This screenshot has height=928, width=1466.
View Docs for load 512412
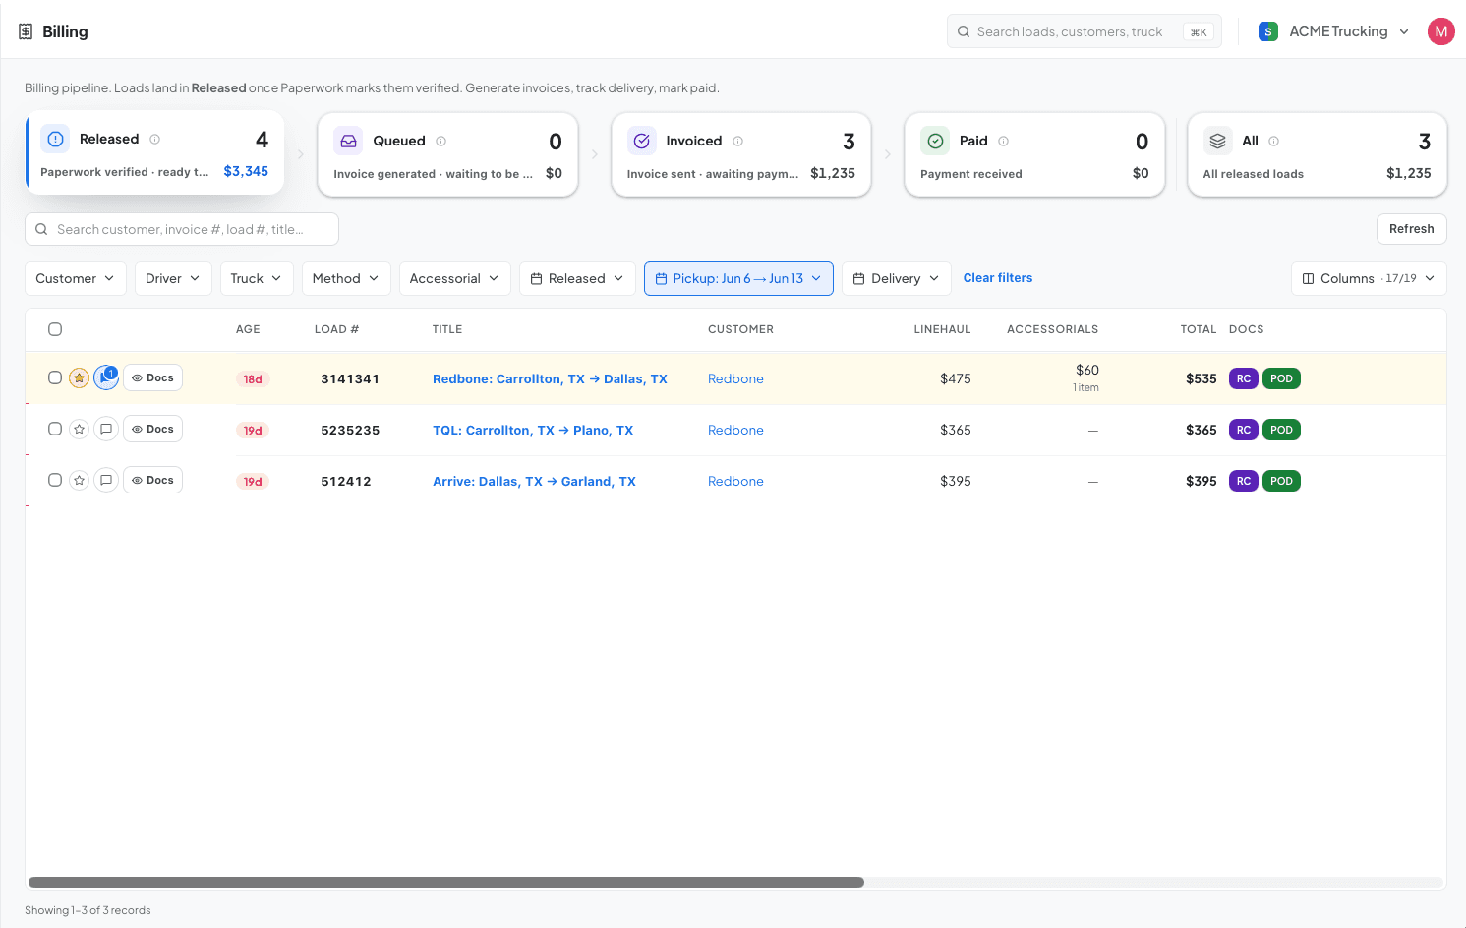click(x=152, y=480)
